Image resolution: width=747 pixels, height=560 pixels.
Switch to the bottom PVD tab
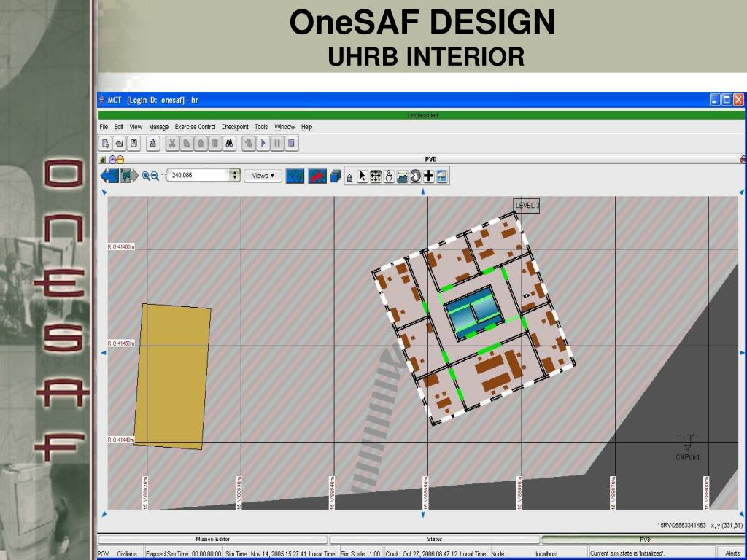coord(644,539)
